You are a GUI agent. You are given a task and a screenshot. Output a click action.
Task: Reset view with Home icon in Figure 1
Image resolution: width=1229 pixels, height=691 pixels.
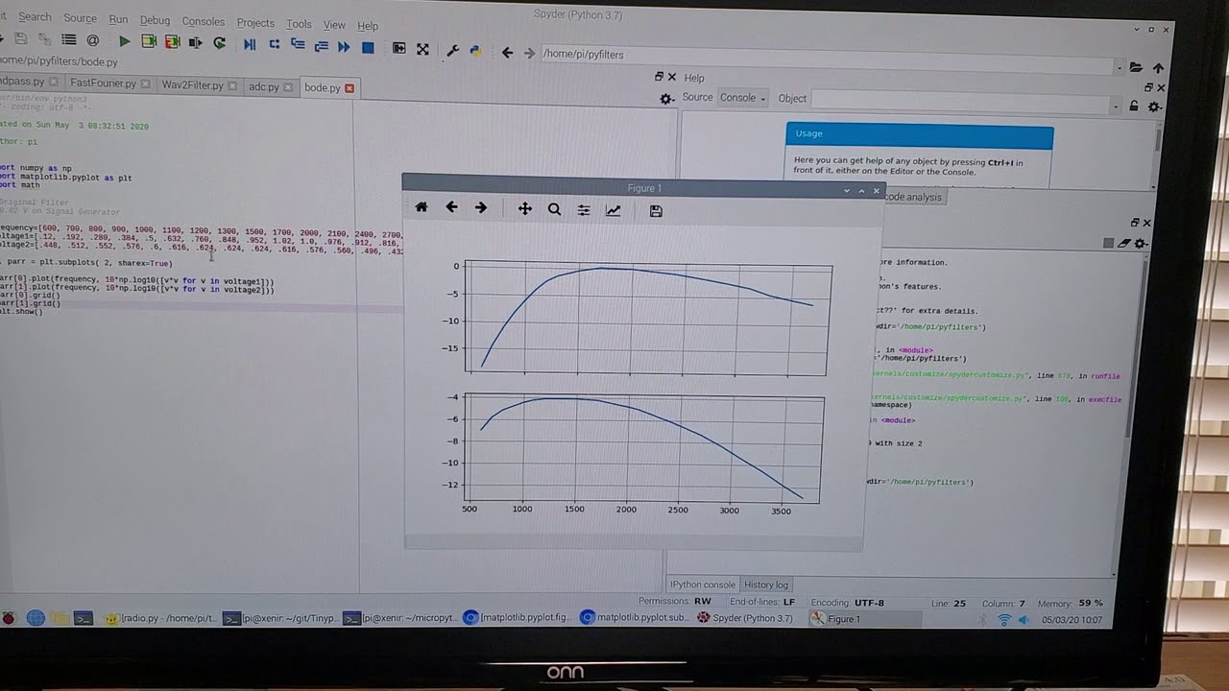click(421, 207)
